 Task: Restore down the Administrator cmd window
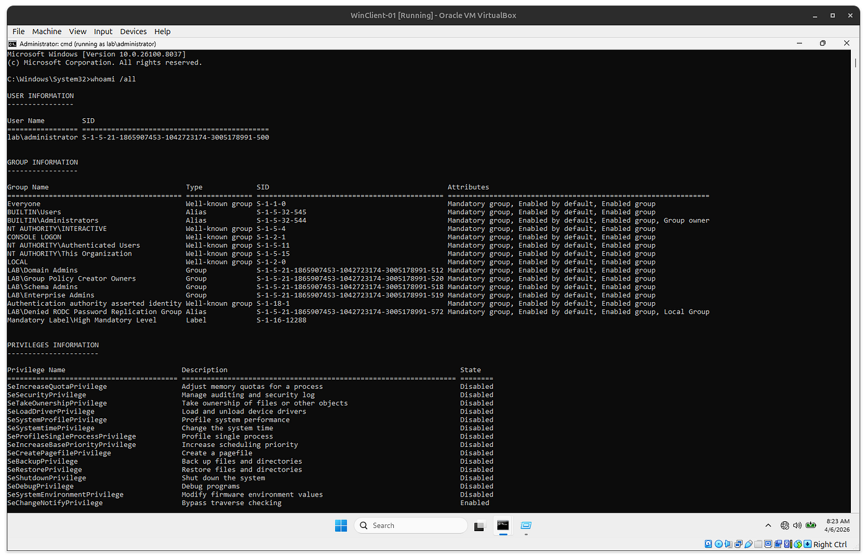[x=822, y=43]
